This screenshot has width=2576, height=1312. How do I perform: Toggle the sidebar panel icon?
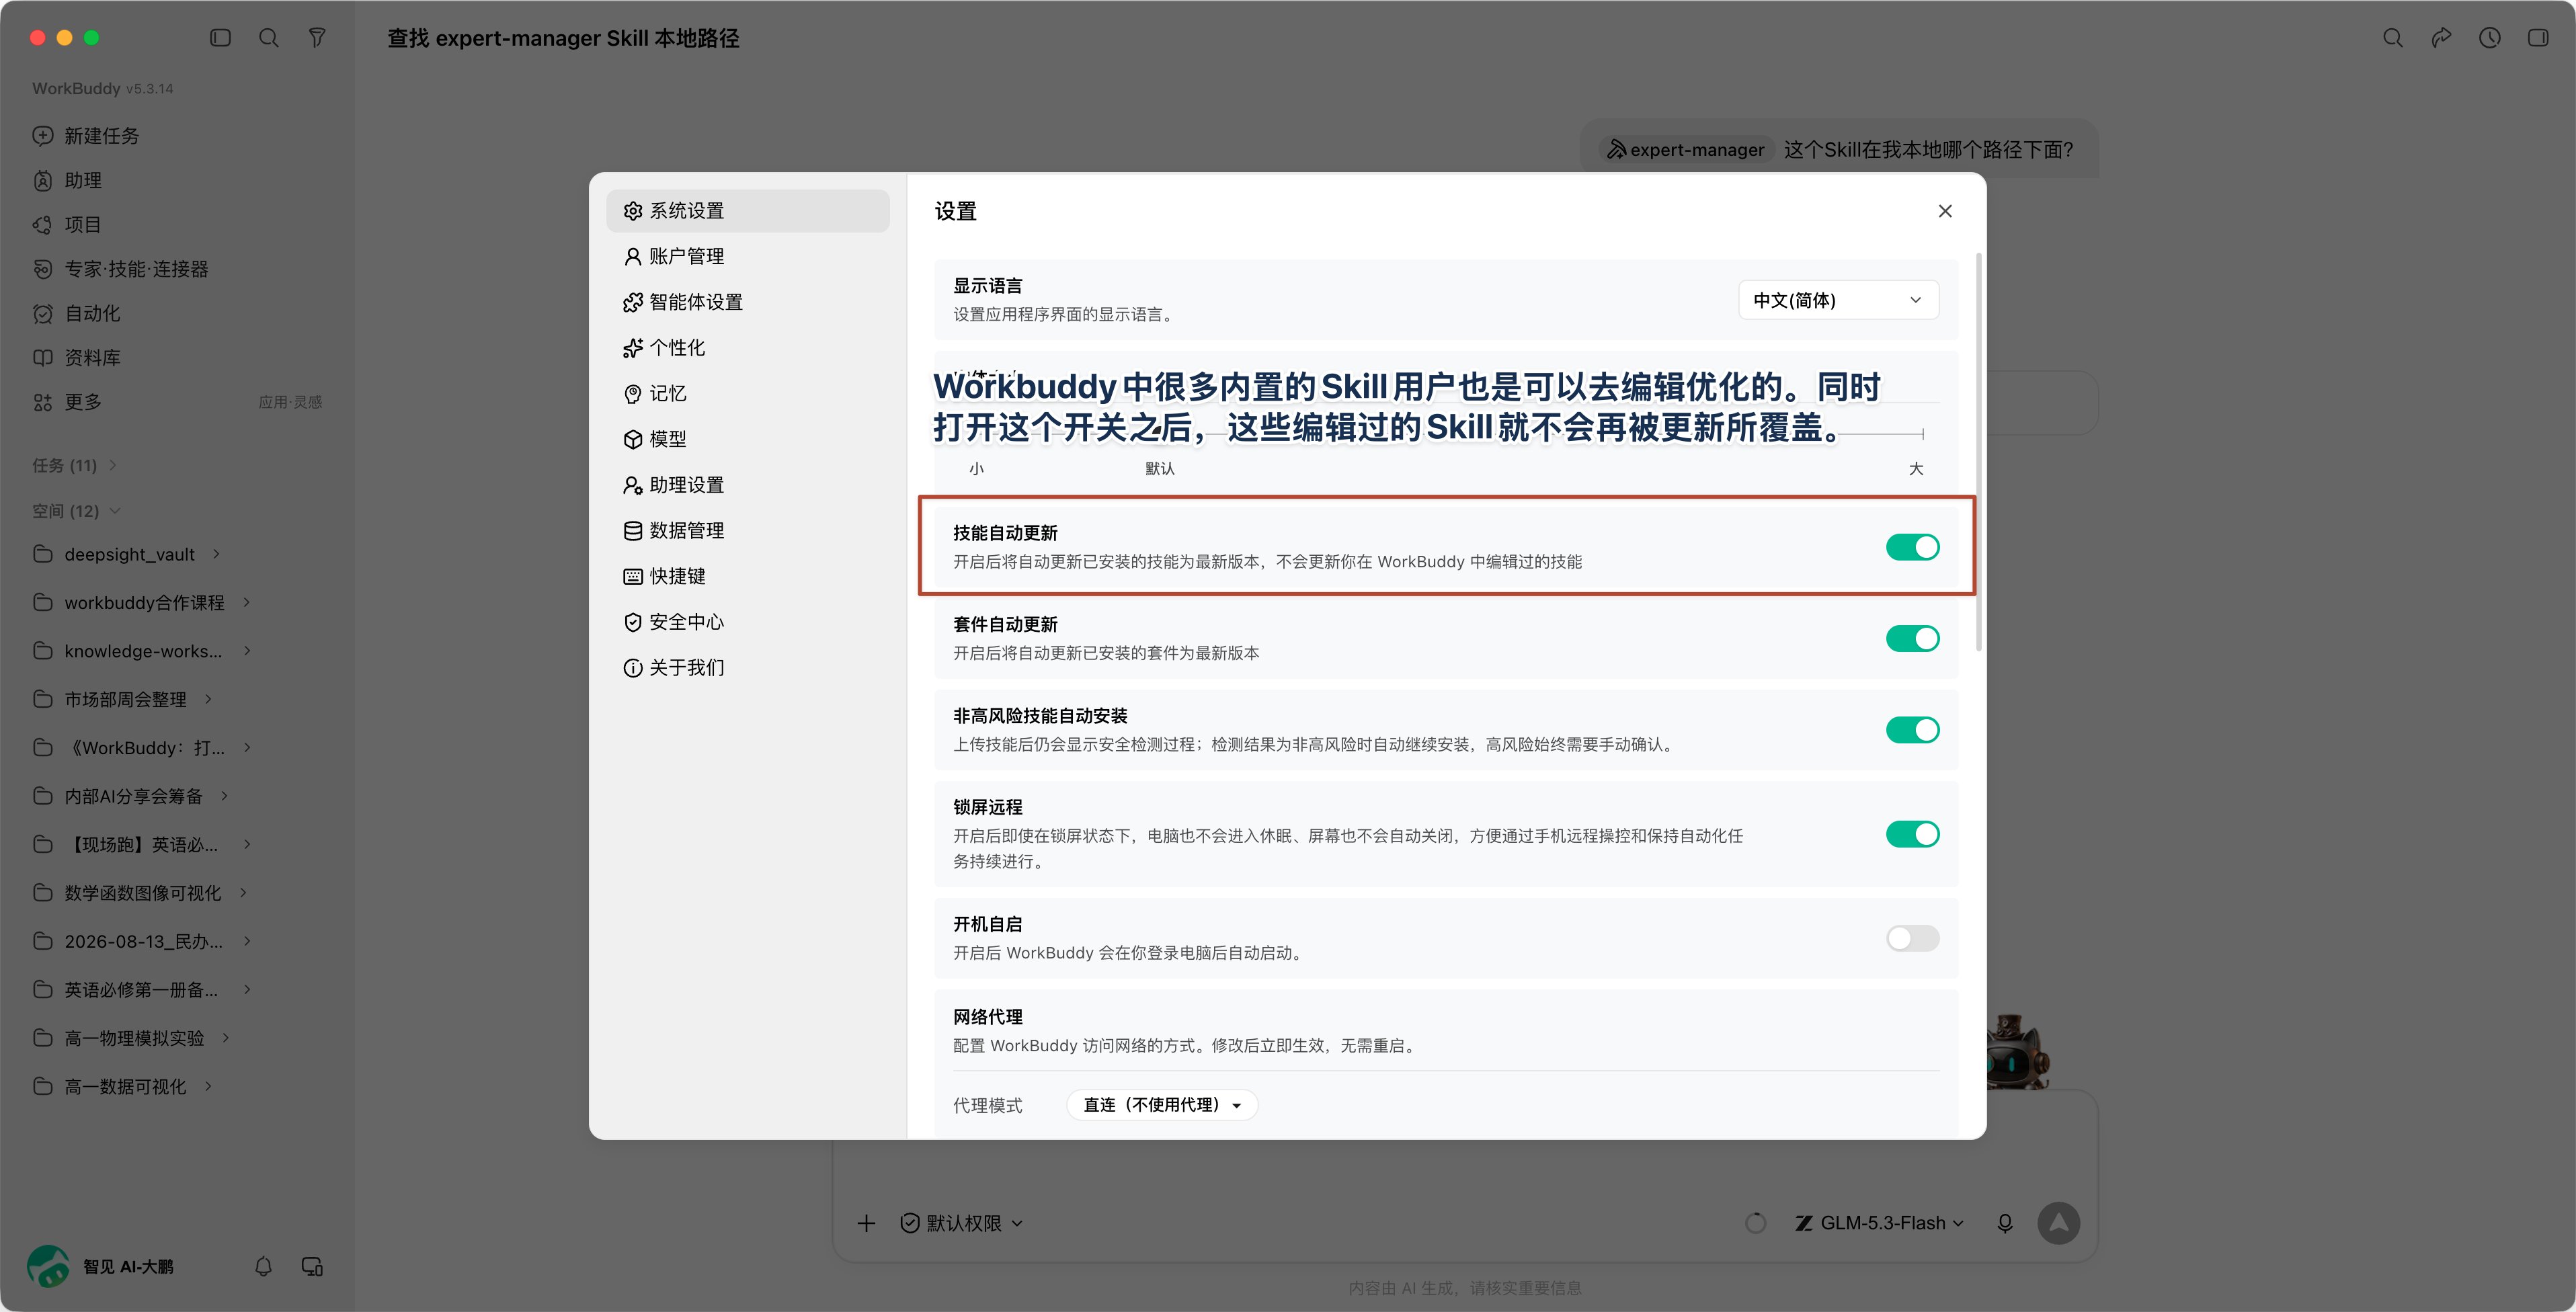tap(220, 38)
